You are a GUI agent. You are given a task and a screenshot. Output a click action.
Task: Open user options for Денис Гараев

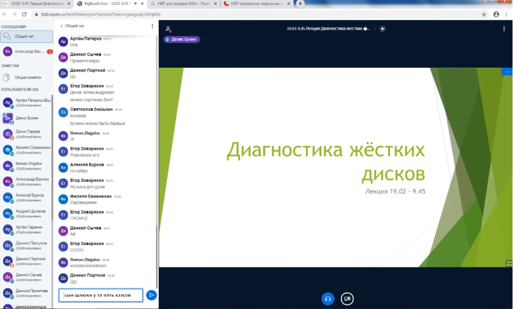click(27, 134)
